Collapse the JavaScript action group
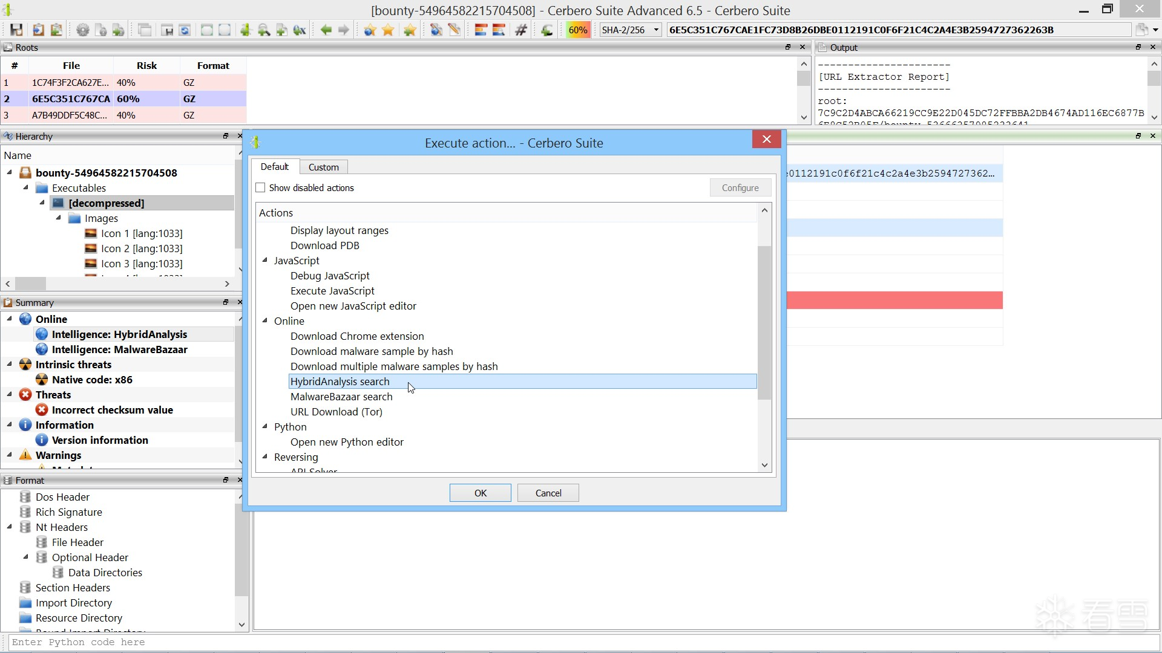 265,261
